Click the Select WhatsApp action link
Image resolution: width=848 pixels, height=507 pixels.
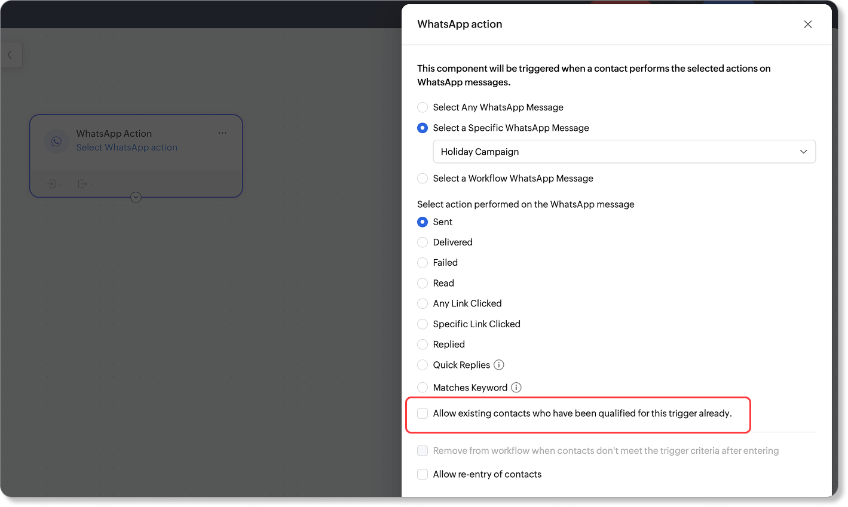point(127,148)
